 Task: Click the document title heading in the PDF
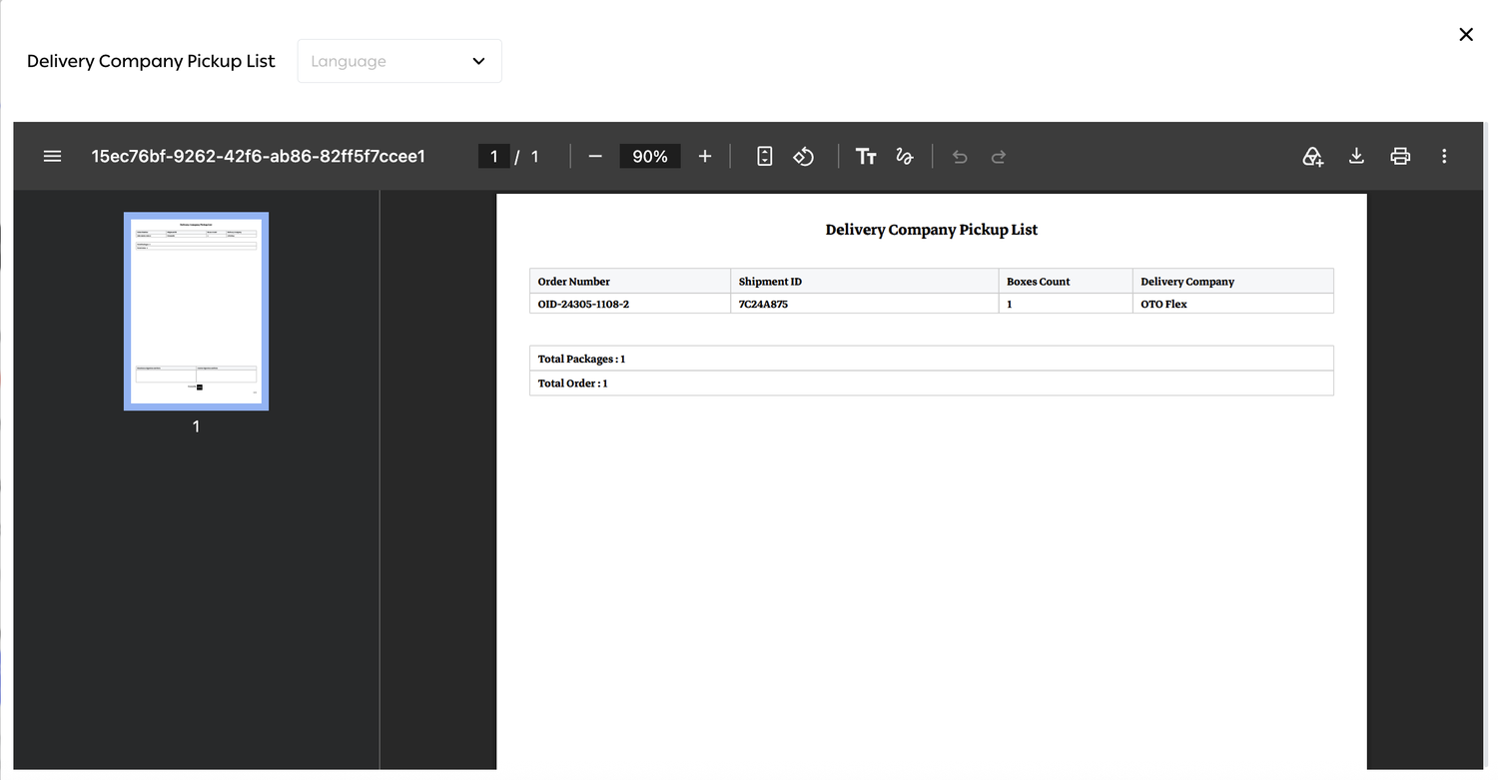pyautogui.click(x=932, y=230)
